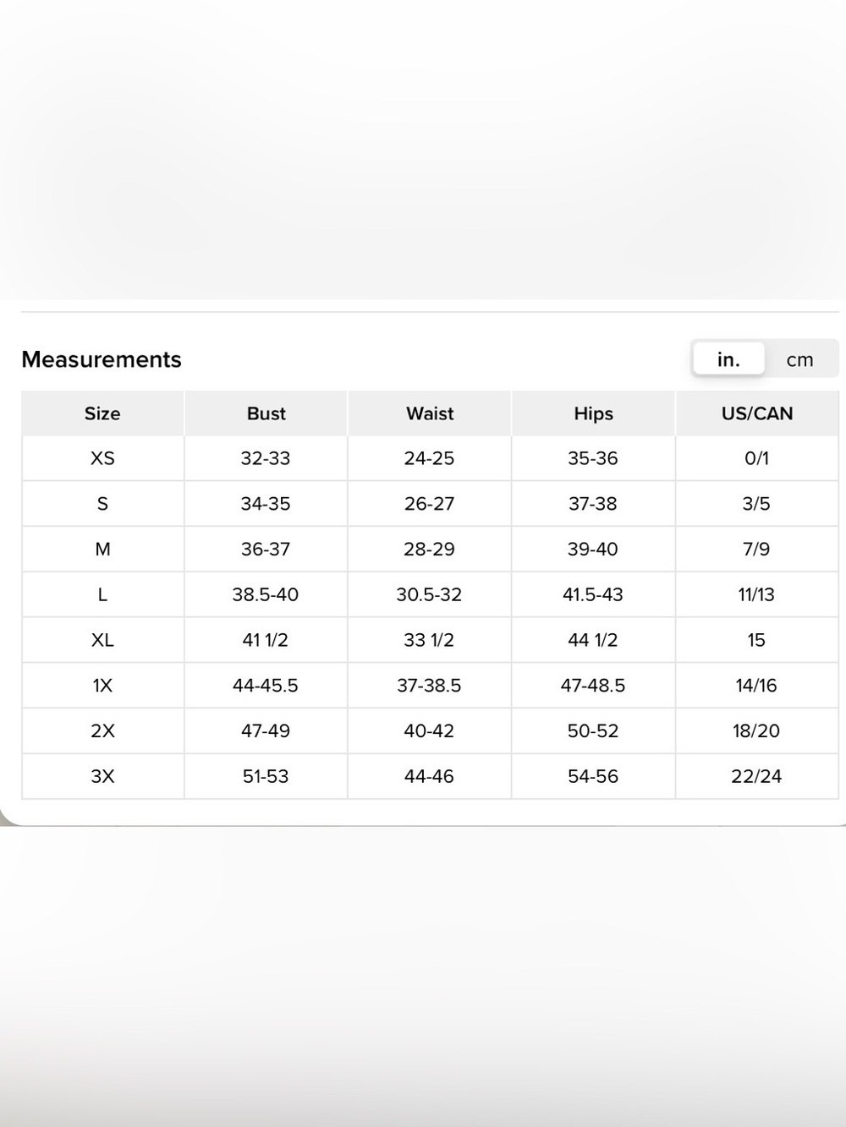Select the L size row label
This screenshot has width=846, height=1127.
(x=102, y=595)
